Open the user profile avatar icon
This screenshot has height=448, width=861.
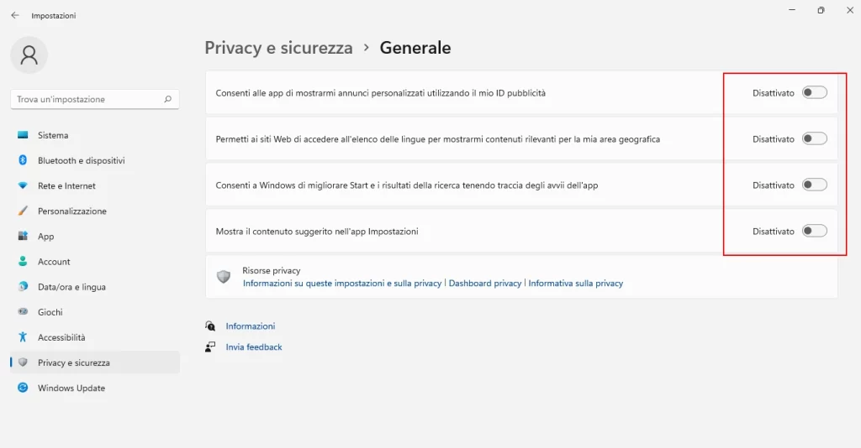(29, 55)
